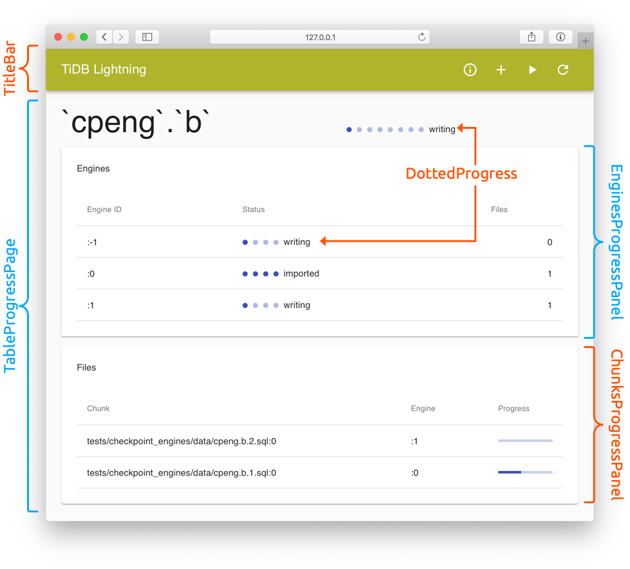Image resolution: width=630 pixels, height=569 pixels.
Task: Click the Safari page info button
Action: [560, 37]
